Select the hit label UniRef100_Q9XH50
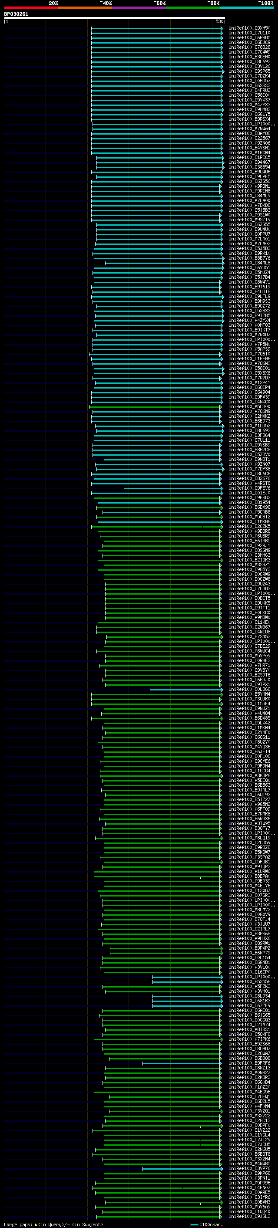This screenshot has height=1228, width=278. coord(249,28)
